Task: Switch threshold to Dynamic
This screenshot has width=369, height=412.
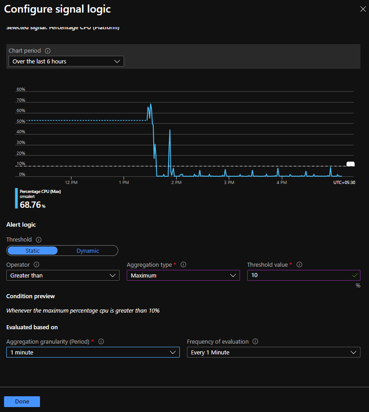Action: [88, 251]
